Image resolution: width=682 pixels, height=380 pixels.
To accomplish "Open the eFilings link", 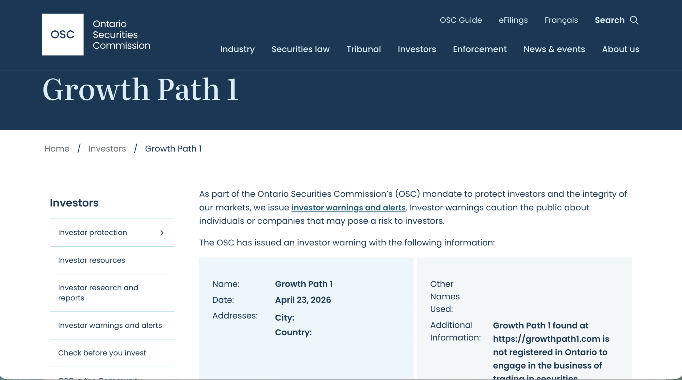I will (513, 20).
